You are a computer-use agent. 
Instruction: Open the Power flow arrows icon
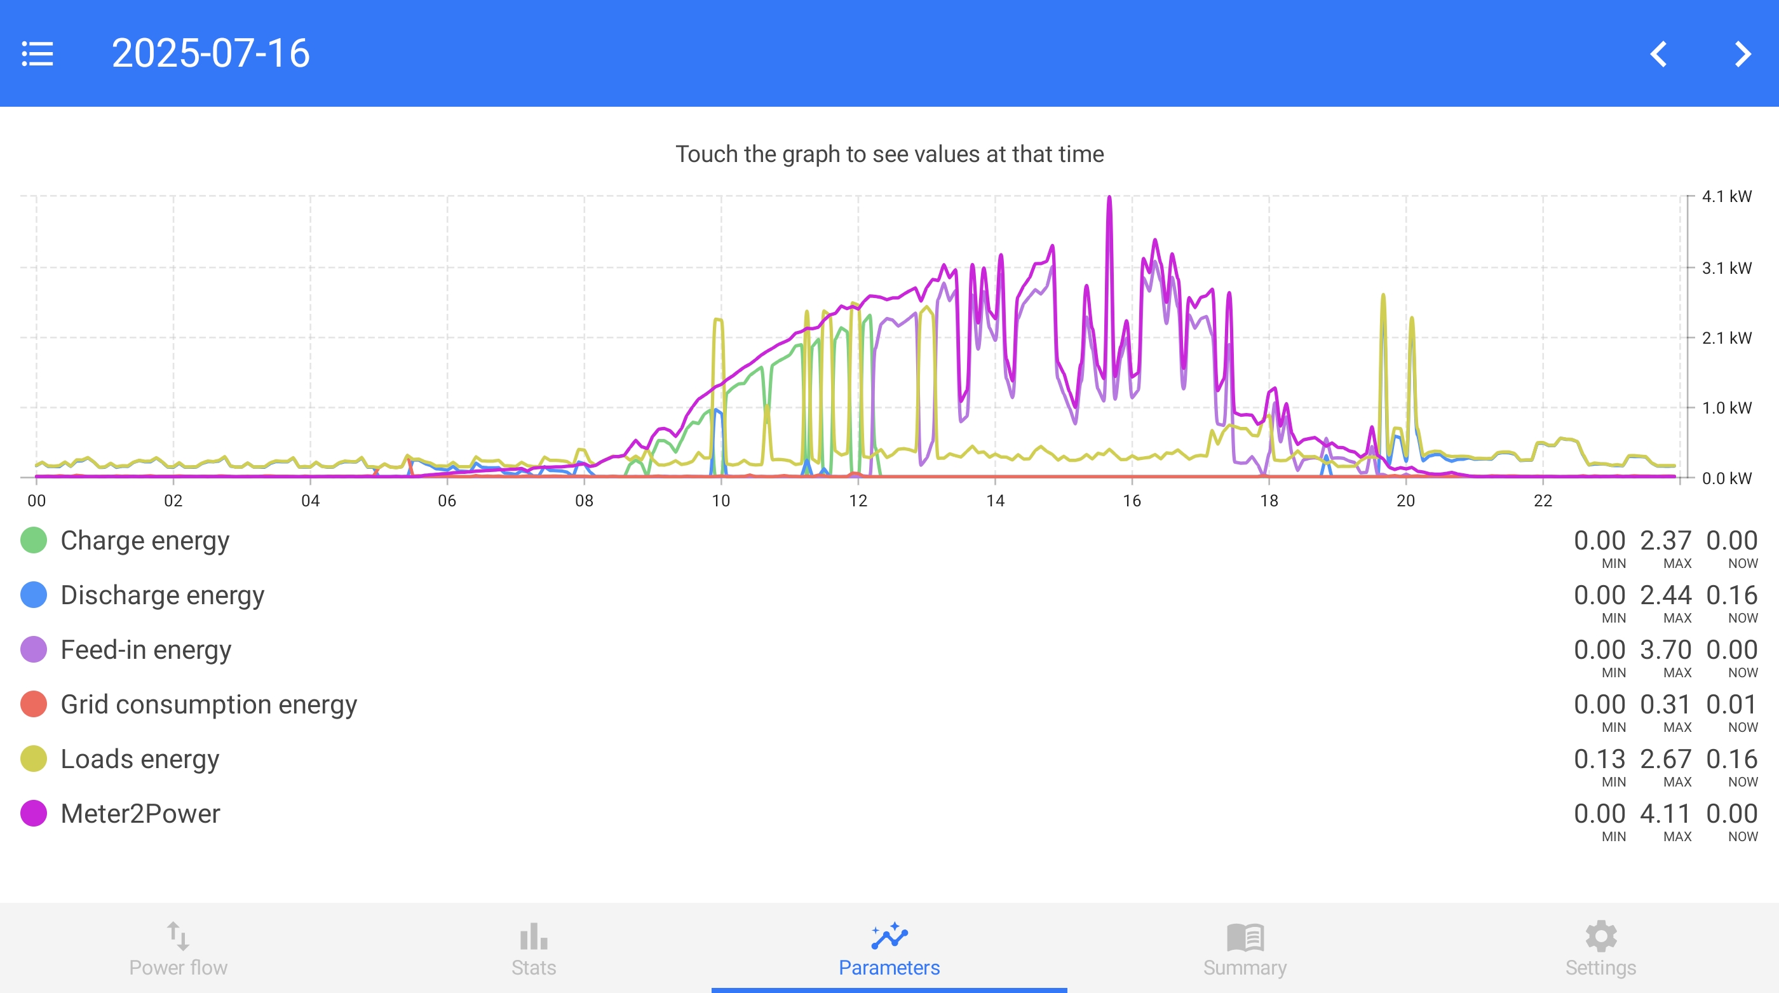[178, 936]
